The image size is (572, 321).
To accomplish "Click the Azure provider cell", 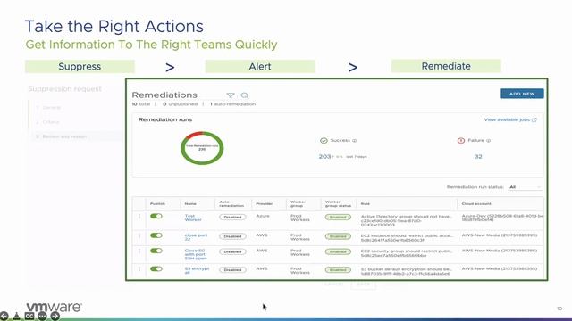I will click(x=263, y=216).
